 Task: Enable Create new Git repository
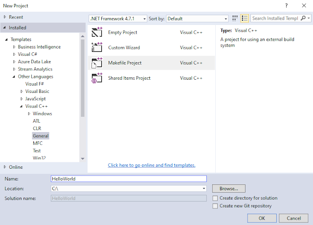[x=215, y=206]
